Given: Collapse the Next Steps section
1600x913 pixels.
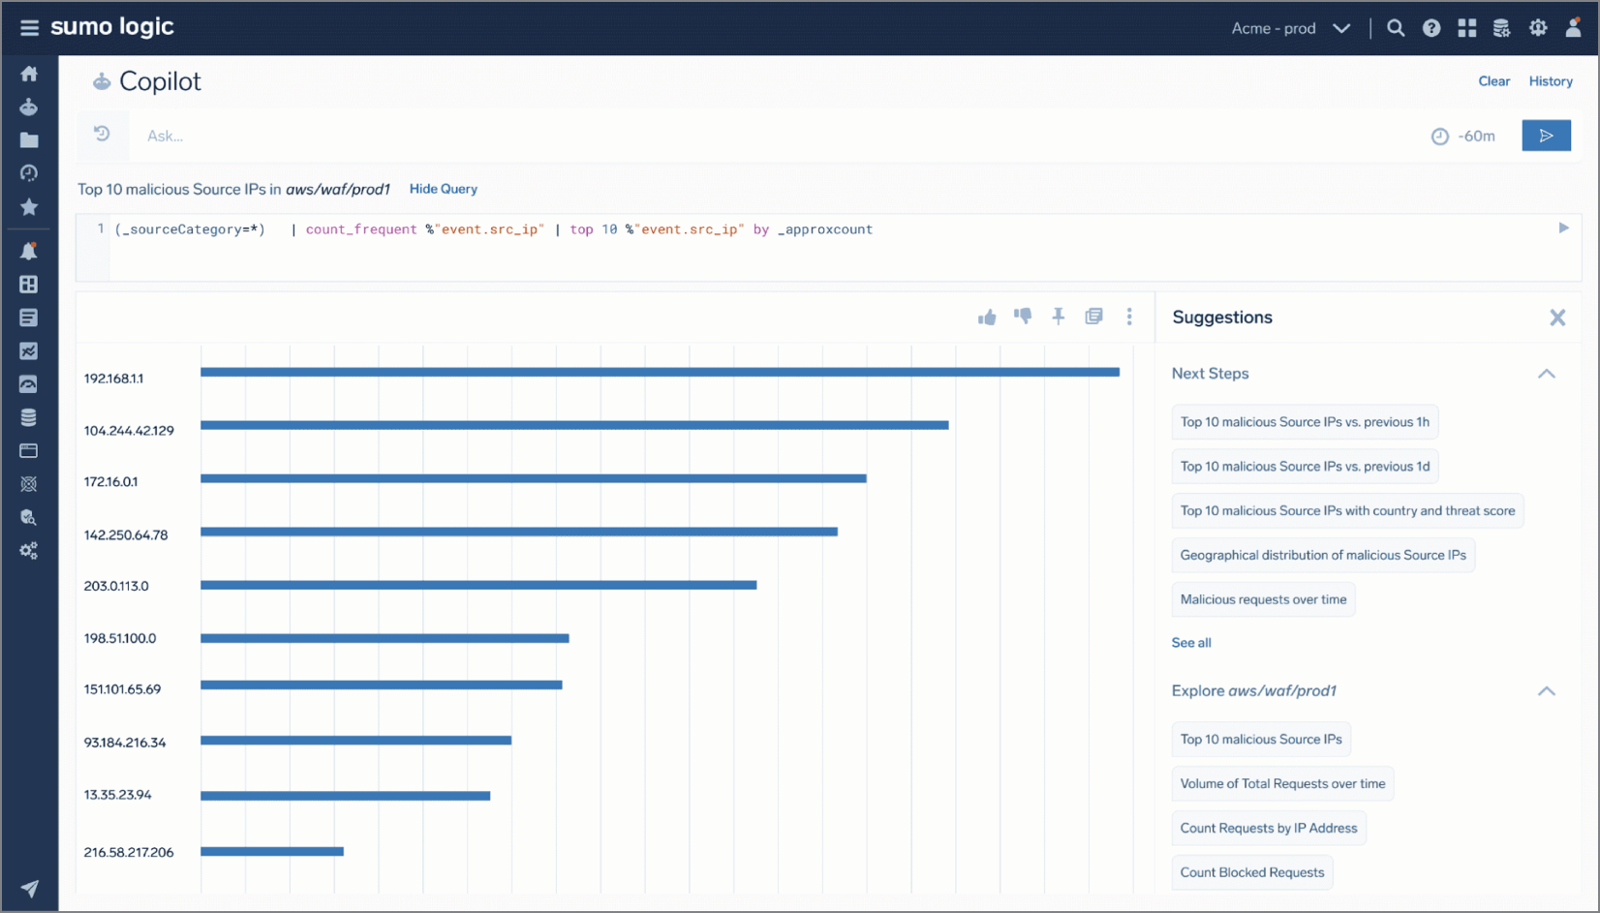Looking at the screenshot, I should pos(1546,374).
